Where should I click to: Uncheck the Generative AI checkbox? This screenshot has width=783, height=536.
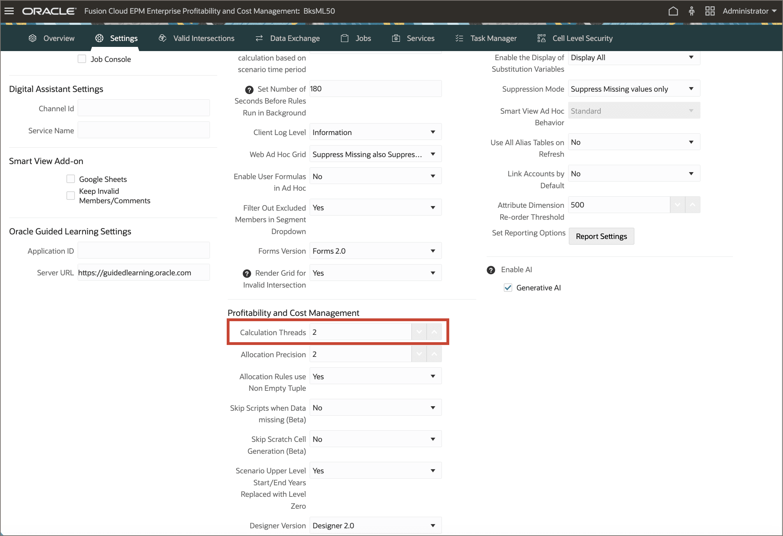point(508,288)
